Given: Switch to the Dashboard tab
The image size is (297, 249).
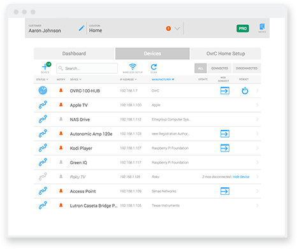Looking at the screenshot, I should (x=74, y=53).
